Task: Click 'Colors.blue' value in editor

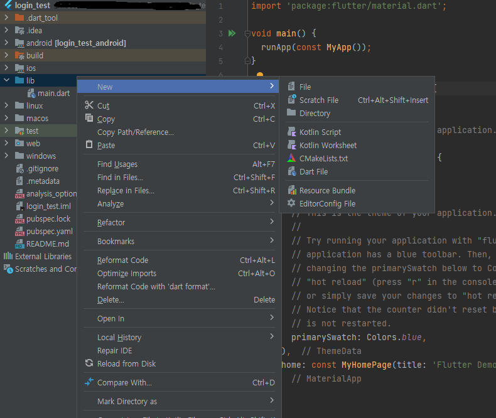Action: (394, 337)
